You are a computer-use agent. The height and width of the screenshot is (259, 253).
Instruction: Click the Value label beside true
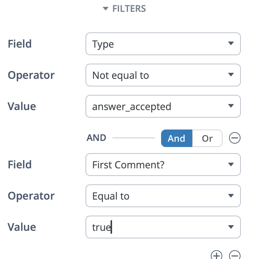tap(22, 227)
